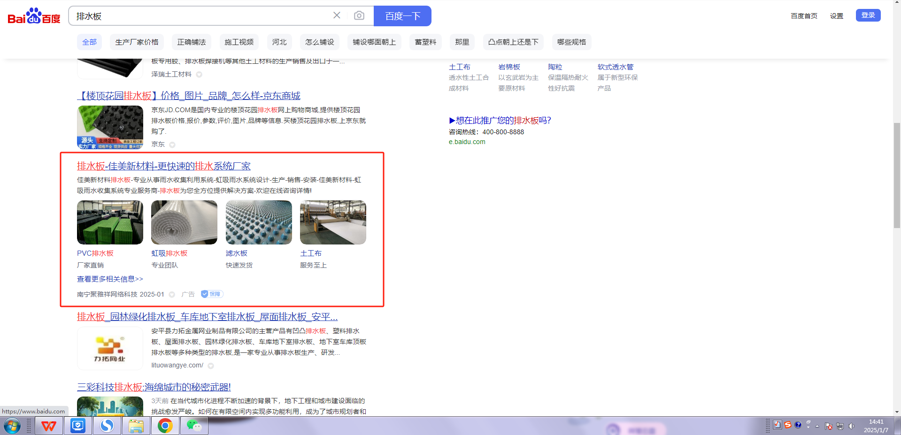The height and width of the screenshot is (435, 901).
Task: Open 设置 settings link
Action: [x=837, y=16]
